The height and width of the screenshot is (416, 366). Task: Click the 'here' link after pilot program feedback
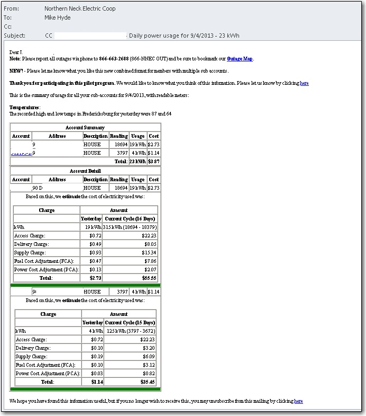[304, 83]
